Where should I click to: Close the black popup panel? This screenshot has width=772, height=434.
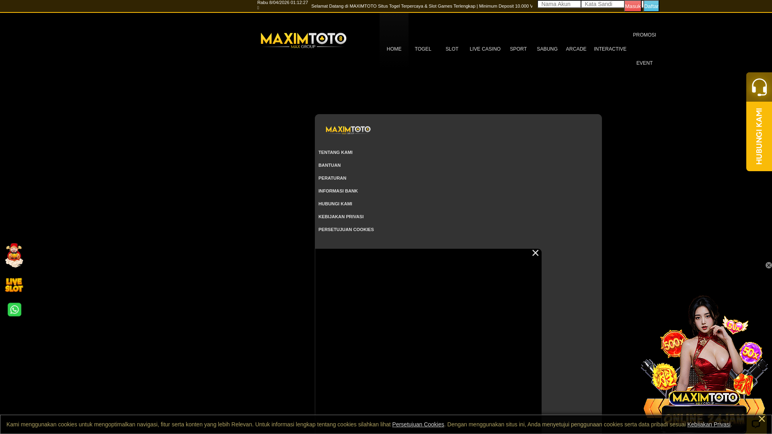[x=535, y=253]
